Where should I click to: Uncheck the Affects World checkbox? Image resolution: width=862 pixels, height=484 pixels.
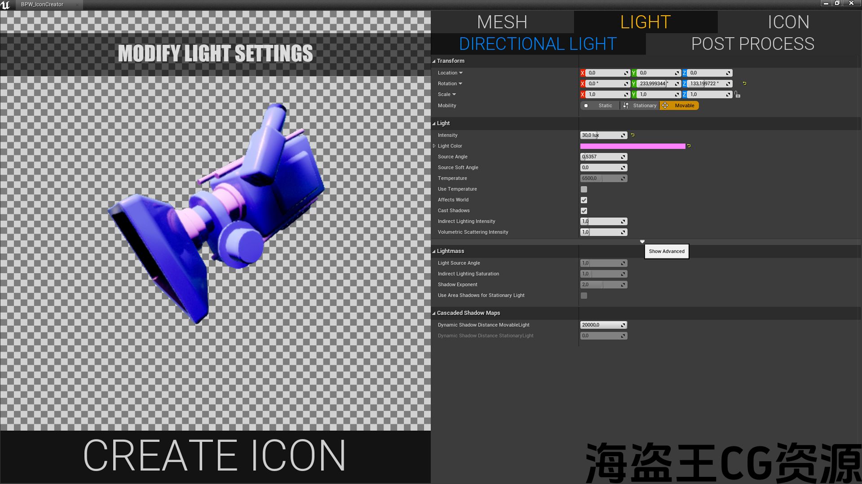click(x=584, y=200)
